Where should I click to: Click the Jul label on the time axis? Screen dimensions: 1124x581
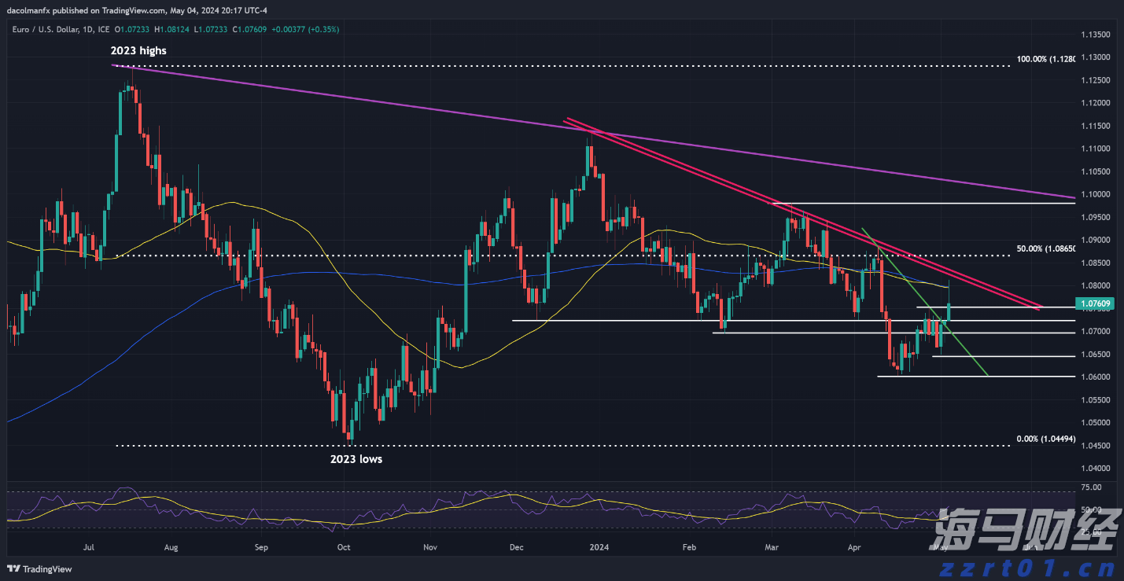coord(89,546)
